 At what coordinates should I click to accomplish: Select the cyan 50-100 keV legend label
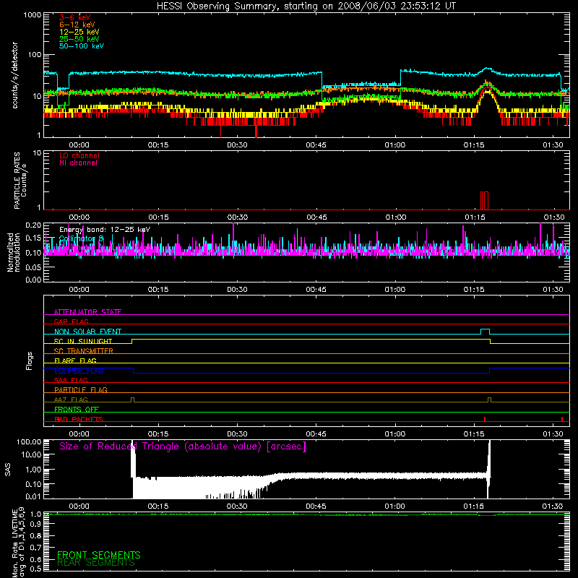pos(82,46)
